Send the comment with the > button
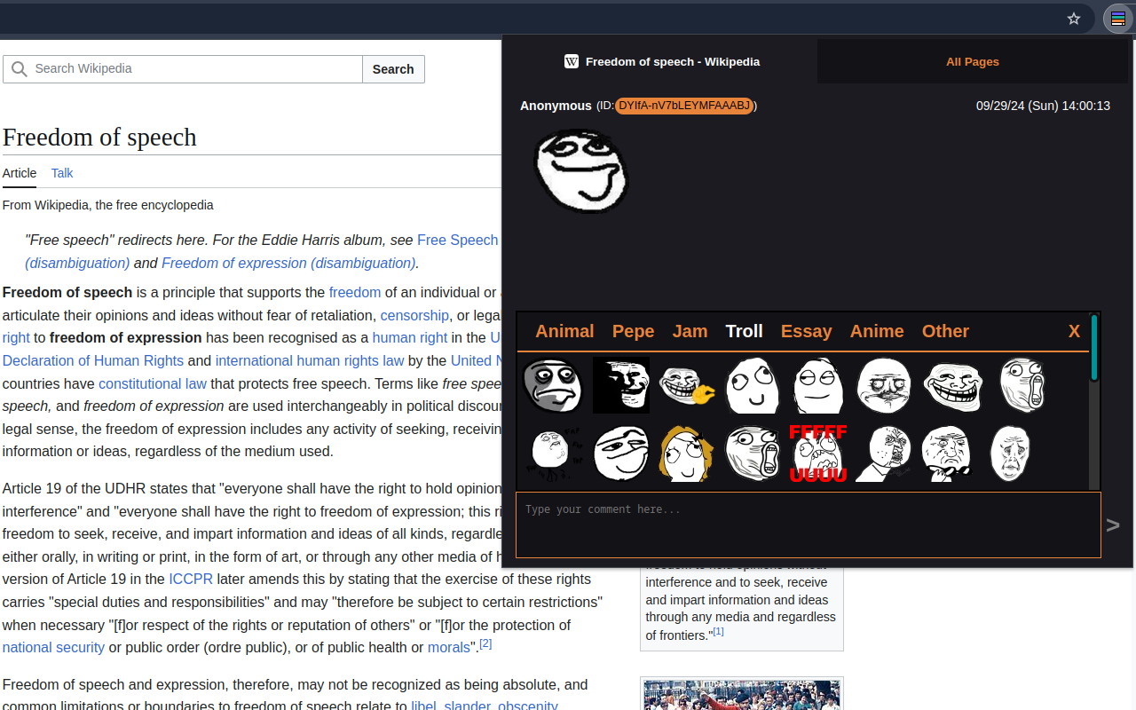This screenshot has width=1136, height=710. (1113, 525)
